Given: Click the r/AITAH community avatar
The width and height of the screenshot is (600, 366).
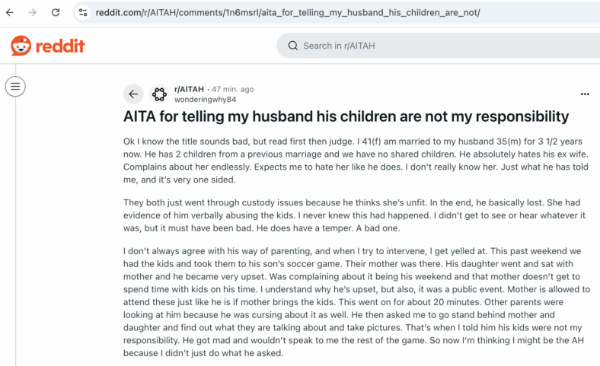Looking at the screenshot, I should 159,94.
